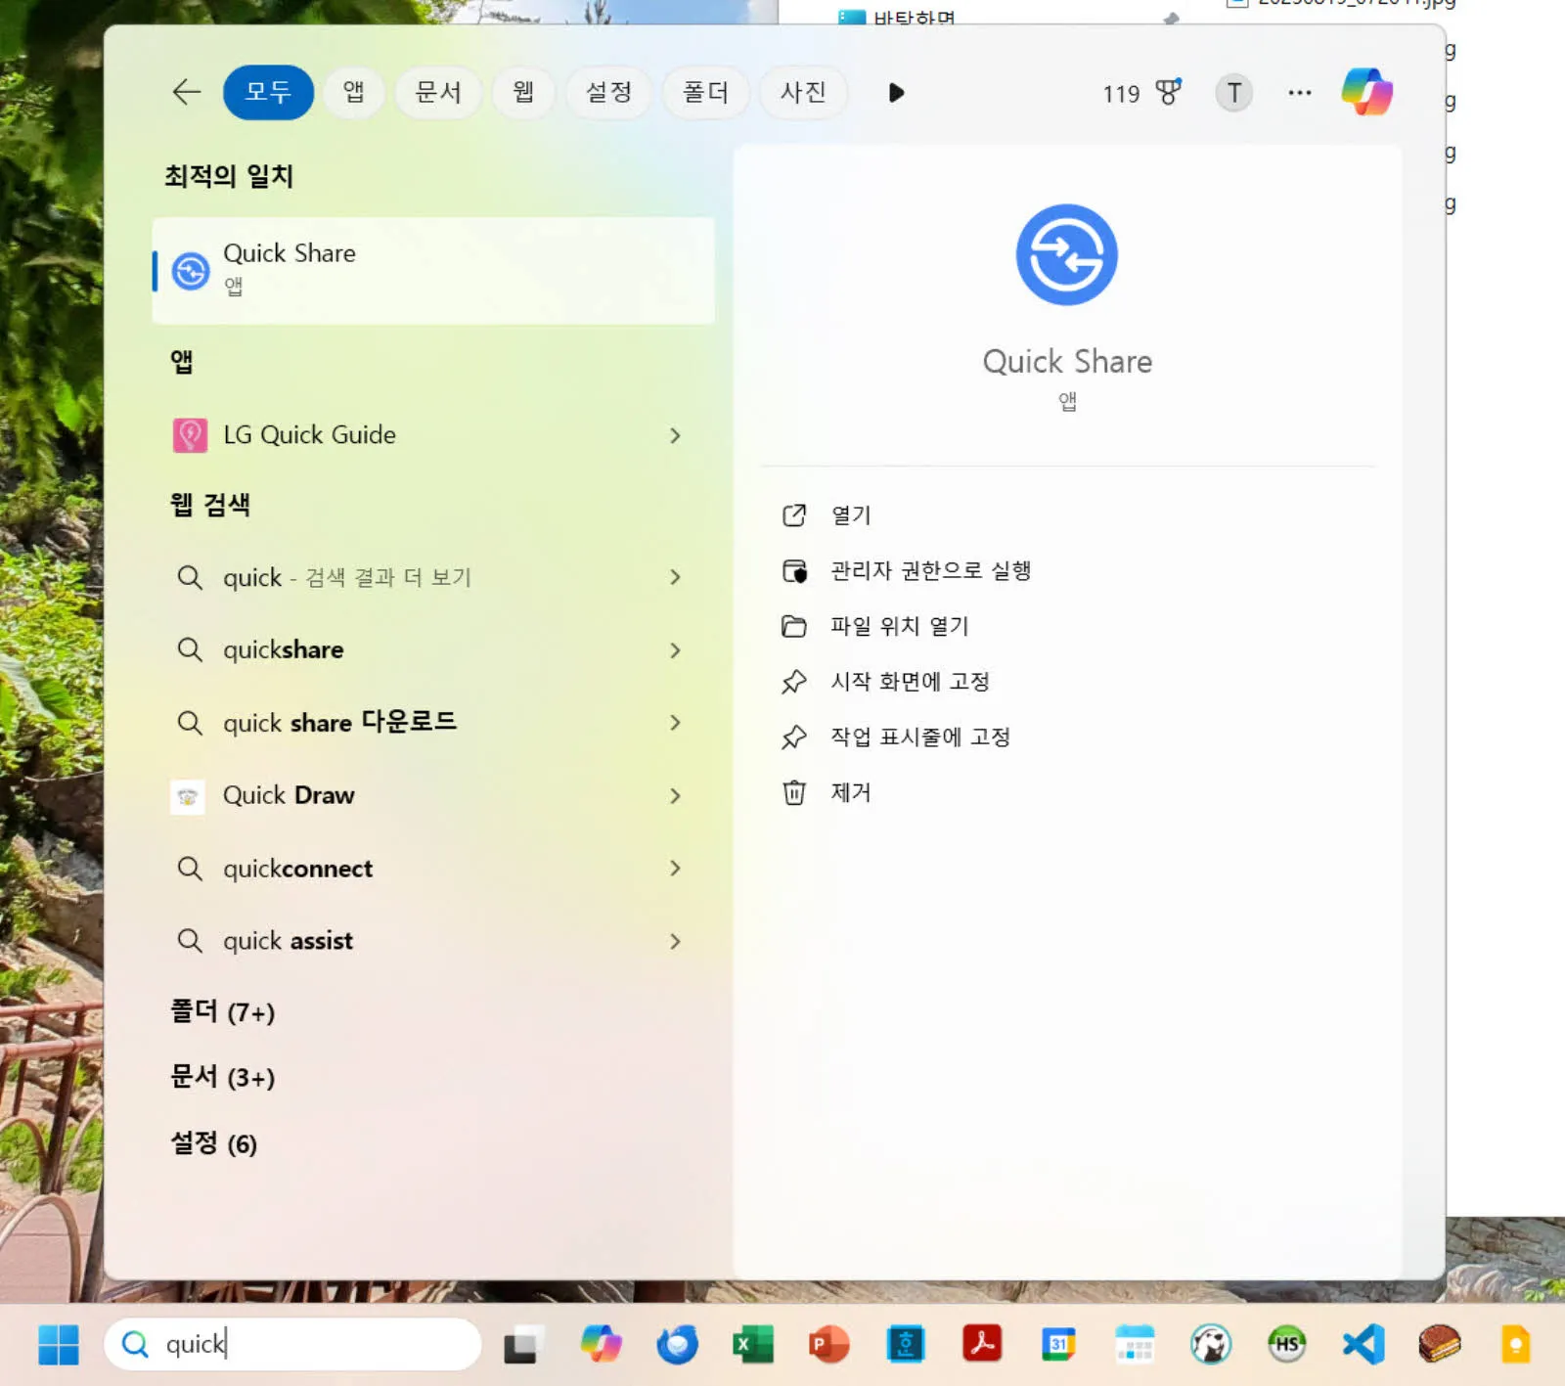
Task: Click the taskbar search field containing quick
Action: pyautogui.click(x=292, y=1344)
